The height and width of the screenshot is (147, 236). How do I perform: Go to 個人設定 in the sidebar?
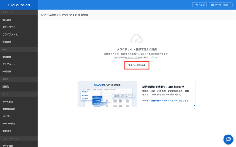(7, 20)
